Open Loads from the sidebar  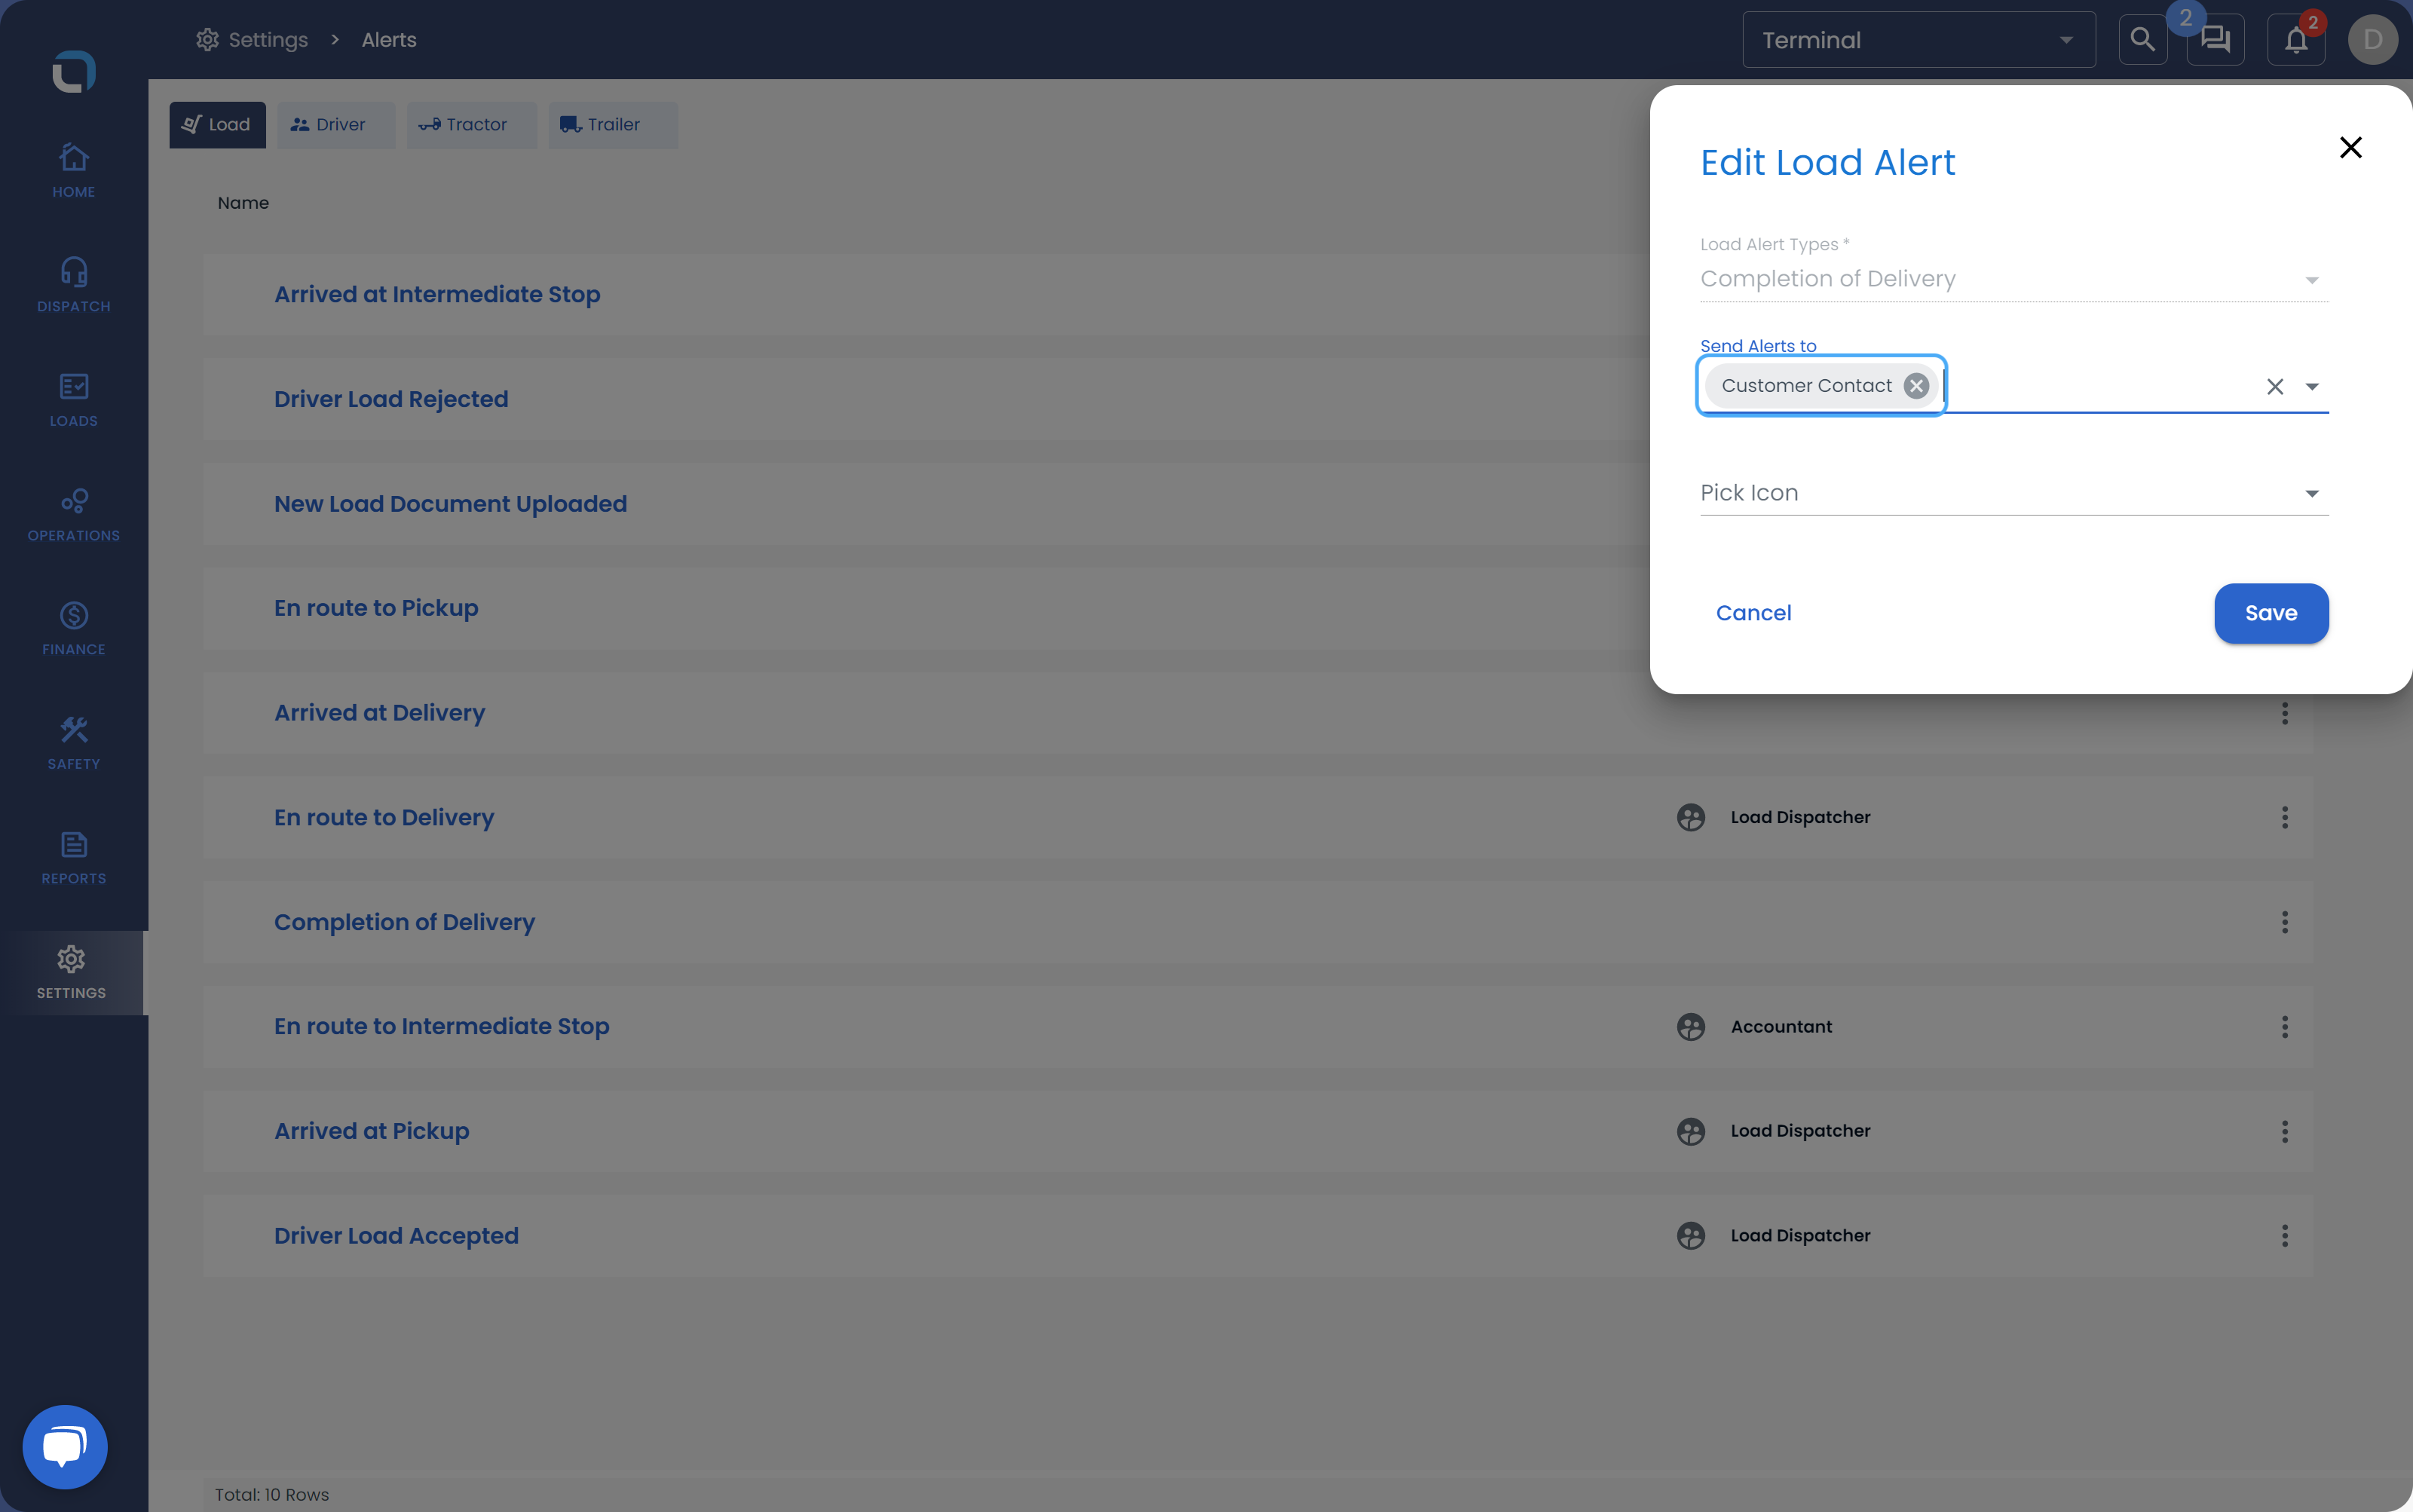click(73, 400)
